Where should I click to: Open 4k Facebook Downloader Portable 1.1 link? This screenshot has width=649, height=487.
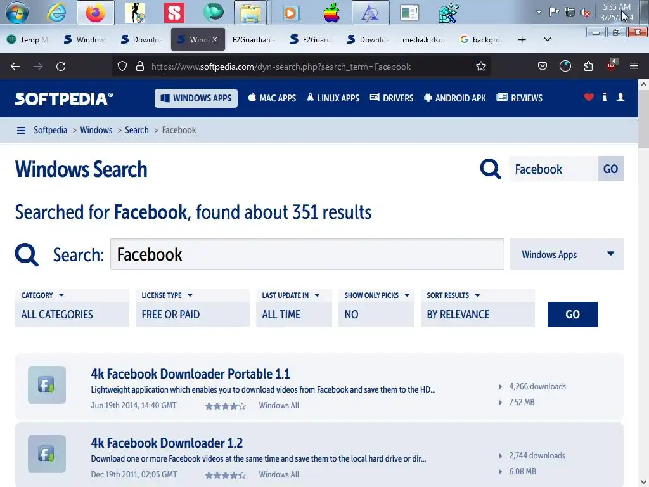(190, 373)
